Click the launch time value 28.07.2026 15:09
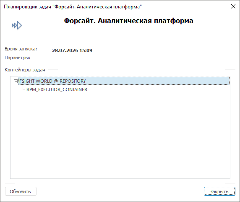240x202 pixels. [72, 50]
